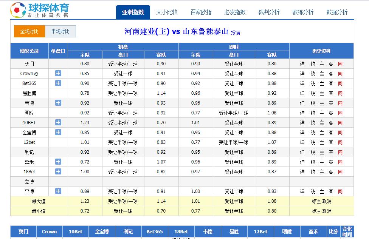This screenshot has width=369, height=239.
Task: Select 全场对比 full-match toggle
Action: 29,31
